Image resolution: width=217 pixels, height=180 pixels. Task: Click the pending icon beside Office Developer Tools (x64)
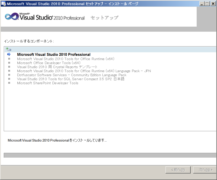coord(9,63)
